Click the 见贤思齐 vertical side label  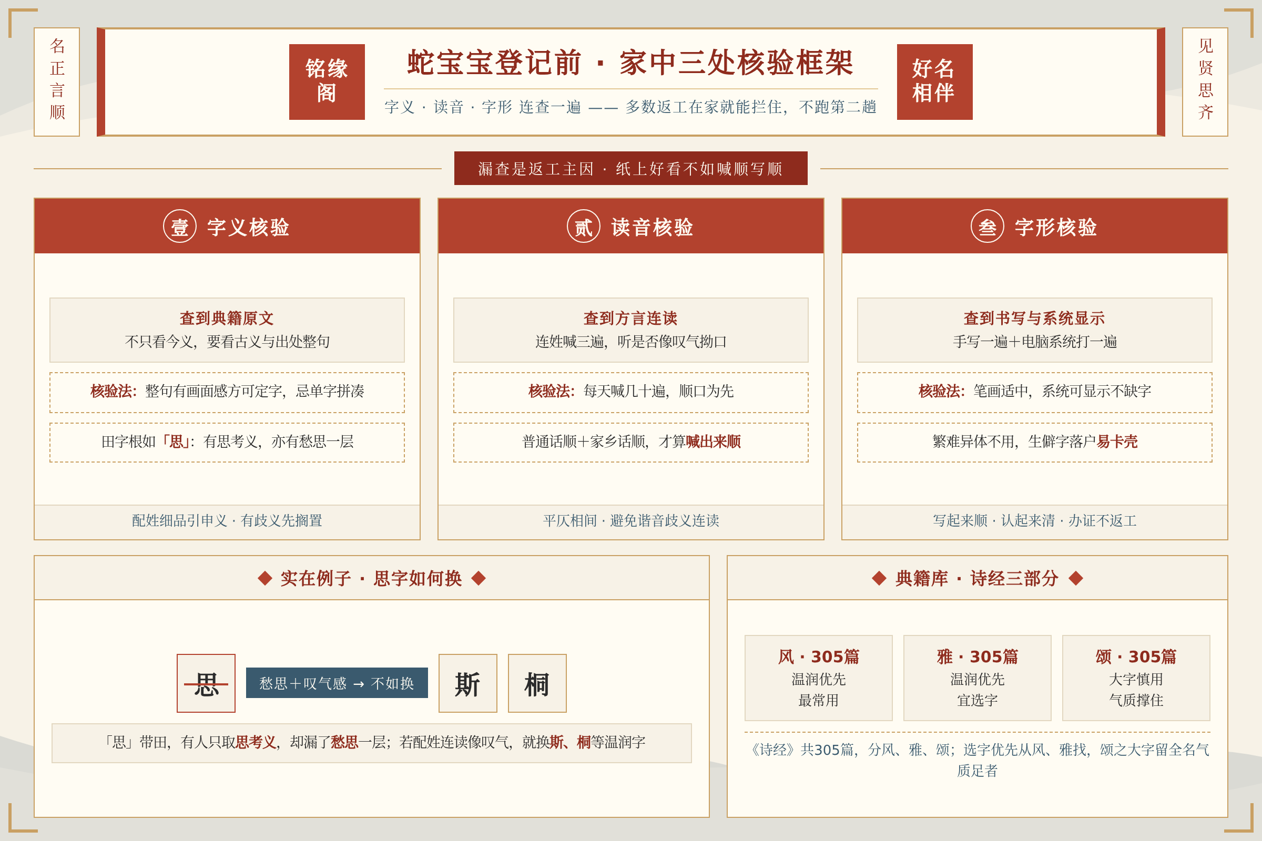tap(1205, 82)
